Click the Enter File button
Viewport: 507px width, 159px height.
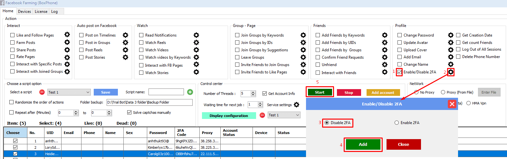click(x=489, y=92)
